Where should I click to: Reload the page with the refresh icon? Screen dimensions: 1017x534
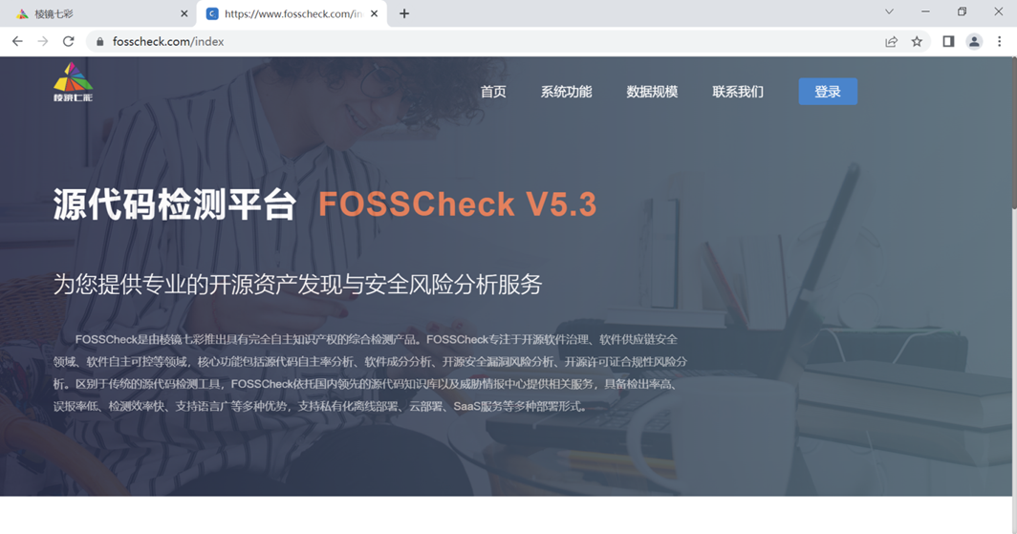point(68,41)
